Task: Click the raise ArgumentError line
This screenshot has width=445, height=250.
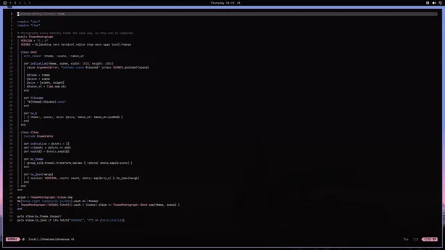Action: (x=88, y=67)
